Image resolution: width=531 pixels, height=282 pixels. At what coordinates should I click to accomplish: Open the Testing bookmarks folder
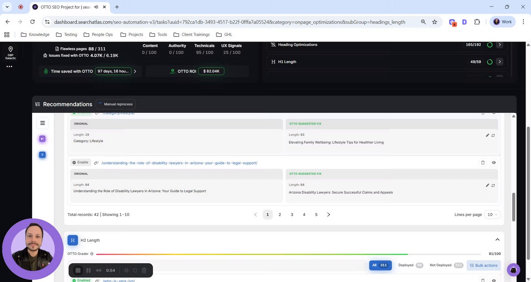[x=66, y=34]
